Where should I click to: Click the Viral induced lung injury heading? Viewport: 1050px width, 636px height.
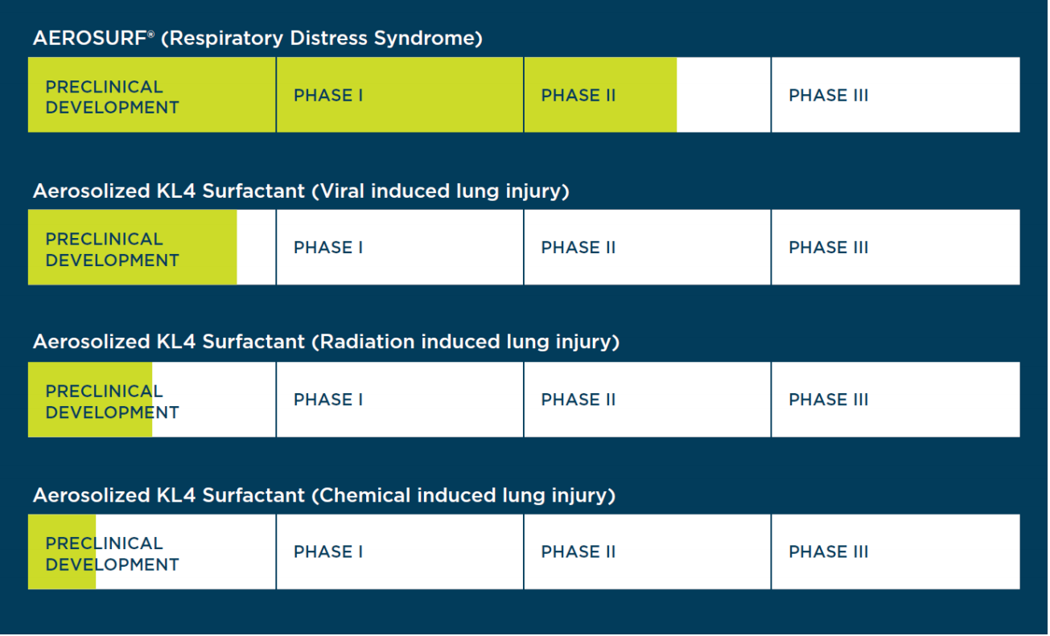[x=301, y=191]
